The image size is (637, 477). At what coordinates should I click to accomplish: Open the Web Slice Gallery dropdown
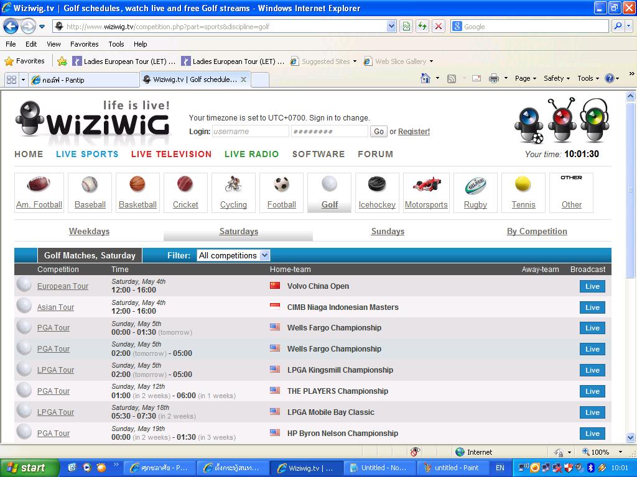click(431, 61)
